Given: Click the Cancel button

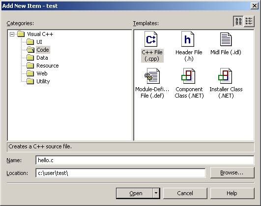Looking at the screenshot, I should click(185, 193).
